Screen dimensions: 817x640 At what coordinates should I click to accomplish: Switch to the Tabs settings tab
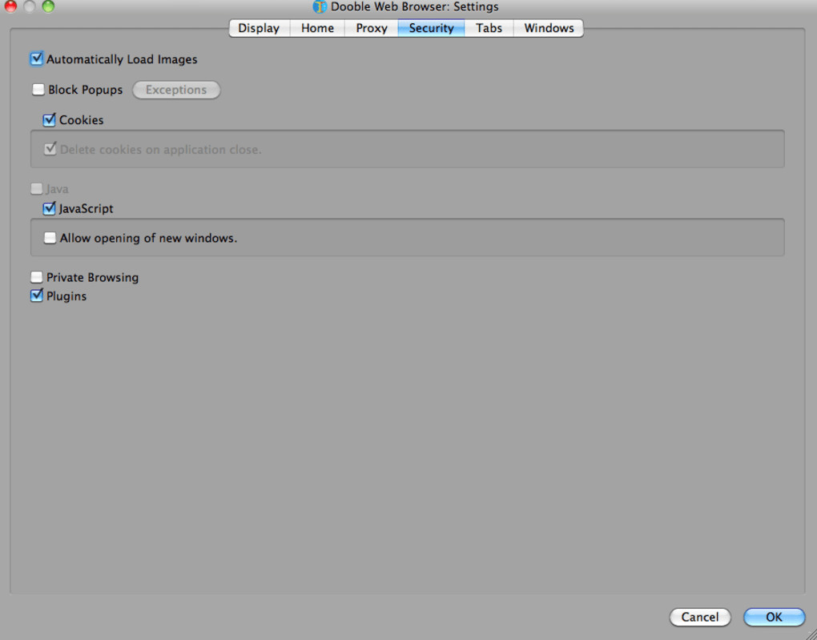coord(489,28)
